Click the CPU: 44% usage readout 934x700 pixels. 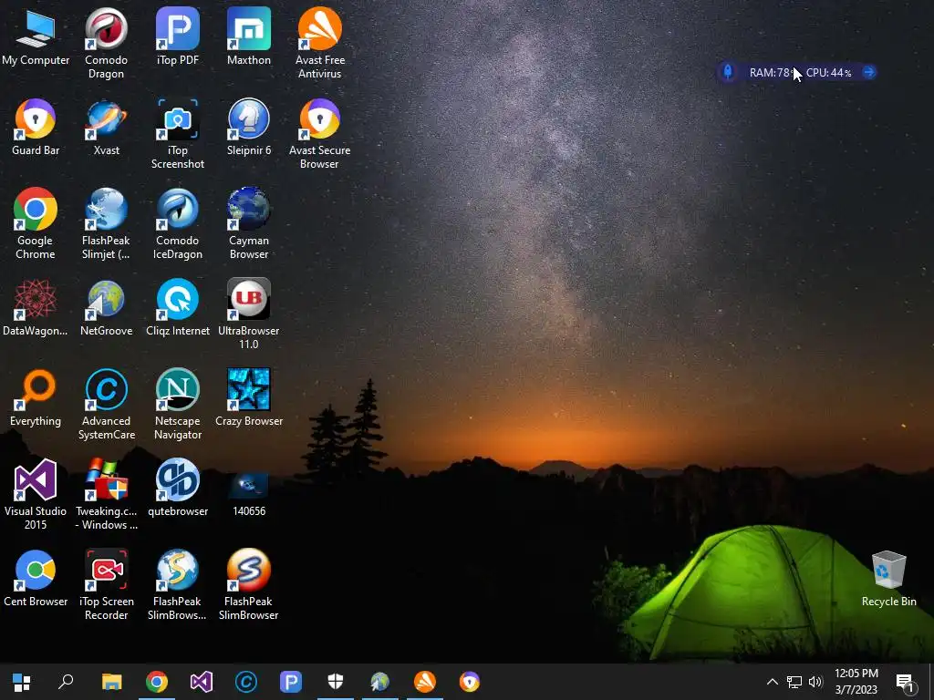click(x=828, y=73)
